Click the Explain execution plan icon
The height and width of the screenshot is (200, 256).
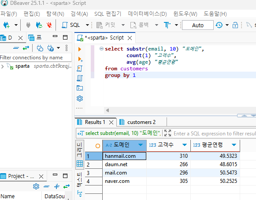click(80, 78)
